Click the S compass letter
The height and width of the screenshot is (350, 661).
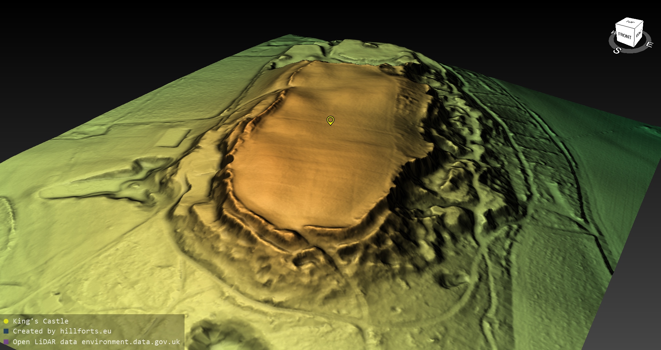(617, 51)
